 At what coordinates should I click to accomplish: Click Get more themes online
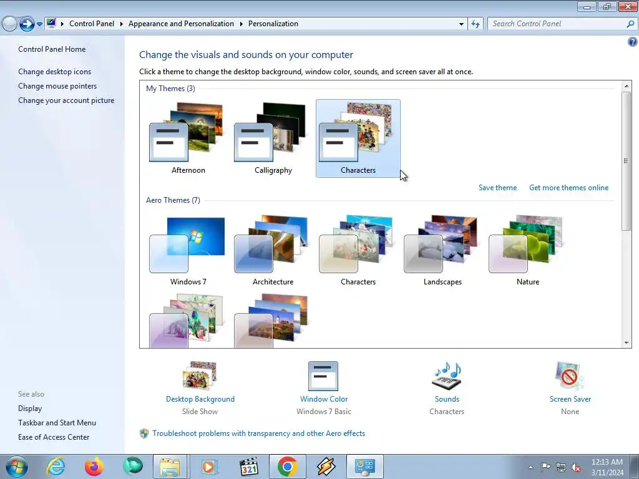click(x=568, y=188)
